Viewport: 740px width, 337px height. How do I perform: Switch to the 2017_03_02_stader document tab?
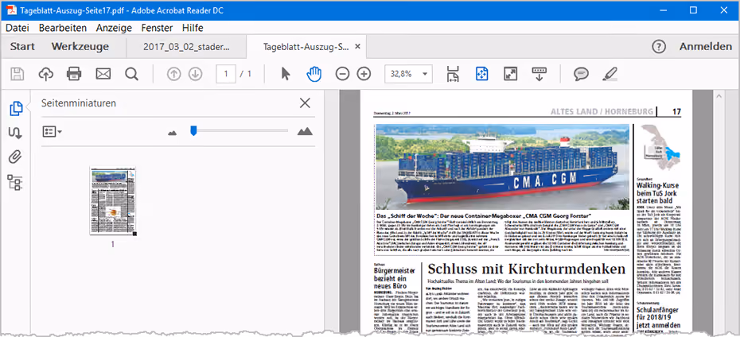pyautogui.click(x=186, y=47)
